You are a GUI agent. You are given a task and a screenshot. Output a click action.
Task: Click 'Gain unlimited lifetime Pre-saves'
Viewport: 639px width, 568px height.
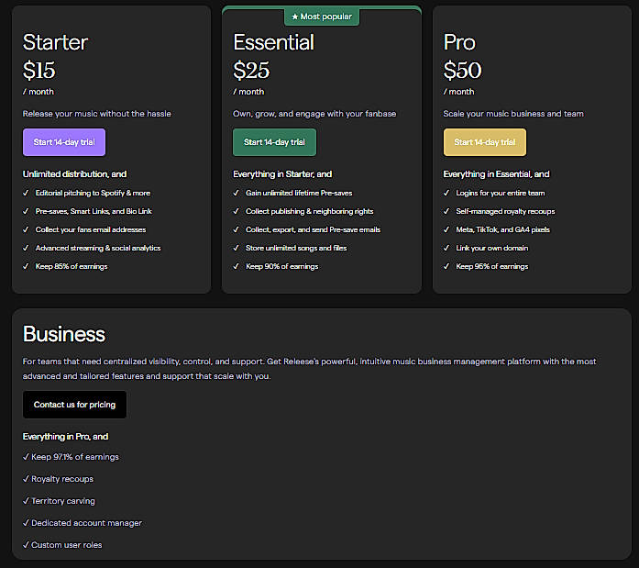click(299, 193)
